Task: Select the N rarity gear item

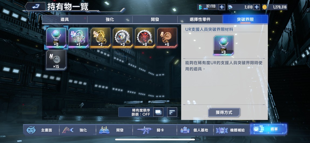Action: (x=56, y=60)
